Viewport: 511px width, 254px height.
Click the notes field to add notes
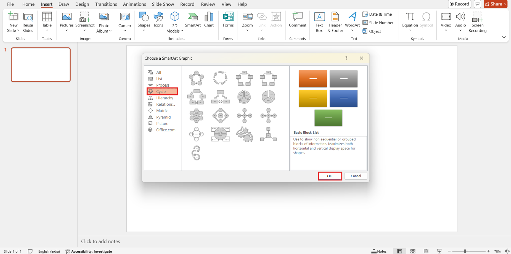coord(101,242)
